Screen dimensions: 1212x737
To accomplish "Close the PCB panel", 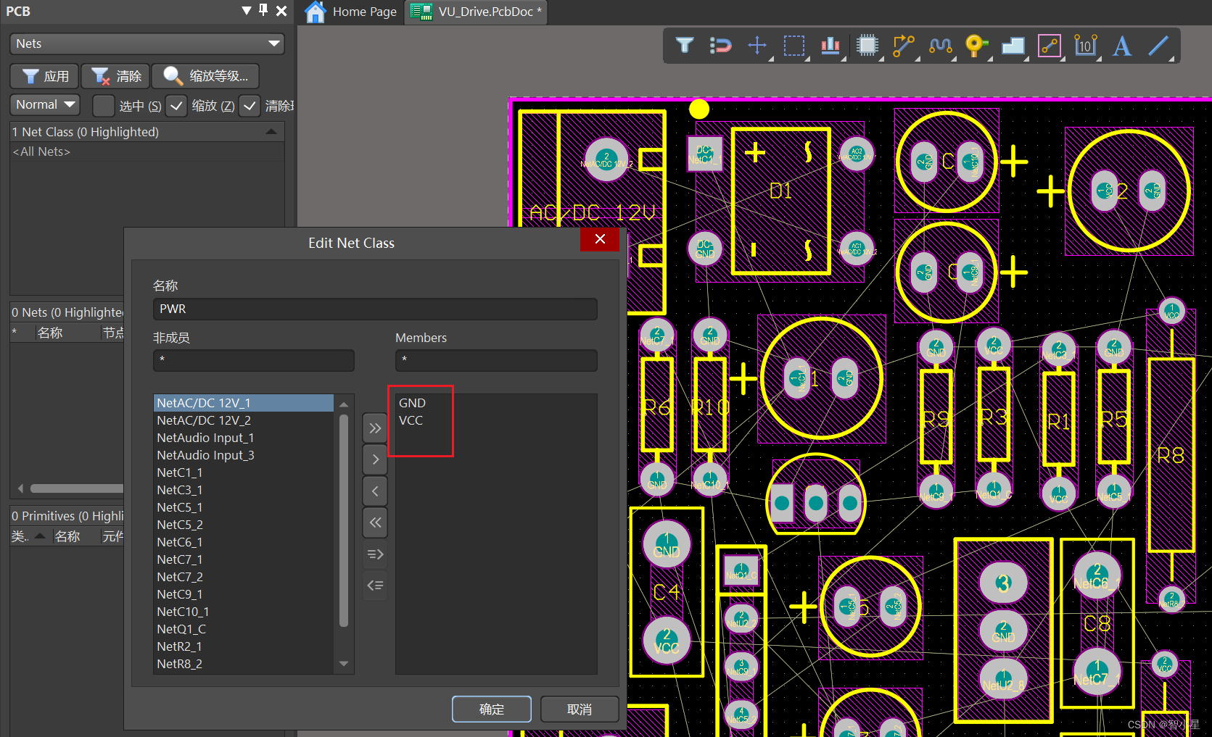I will click(282, 11).
